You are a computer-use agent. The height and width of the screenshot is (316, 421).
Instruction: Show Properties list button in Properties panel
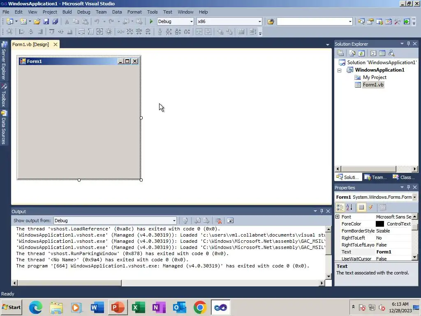point(361,207)
